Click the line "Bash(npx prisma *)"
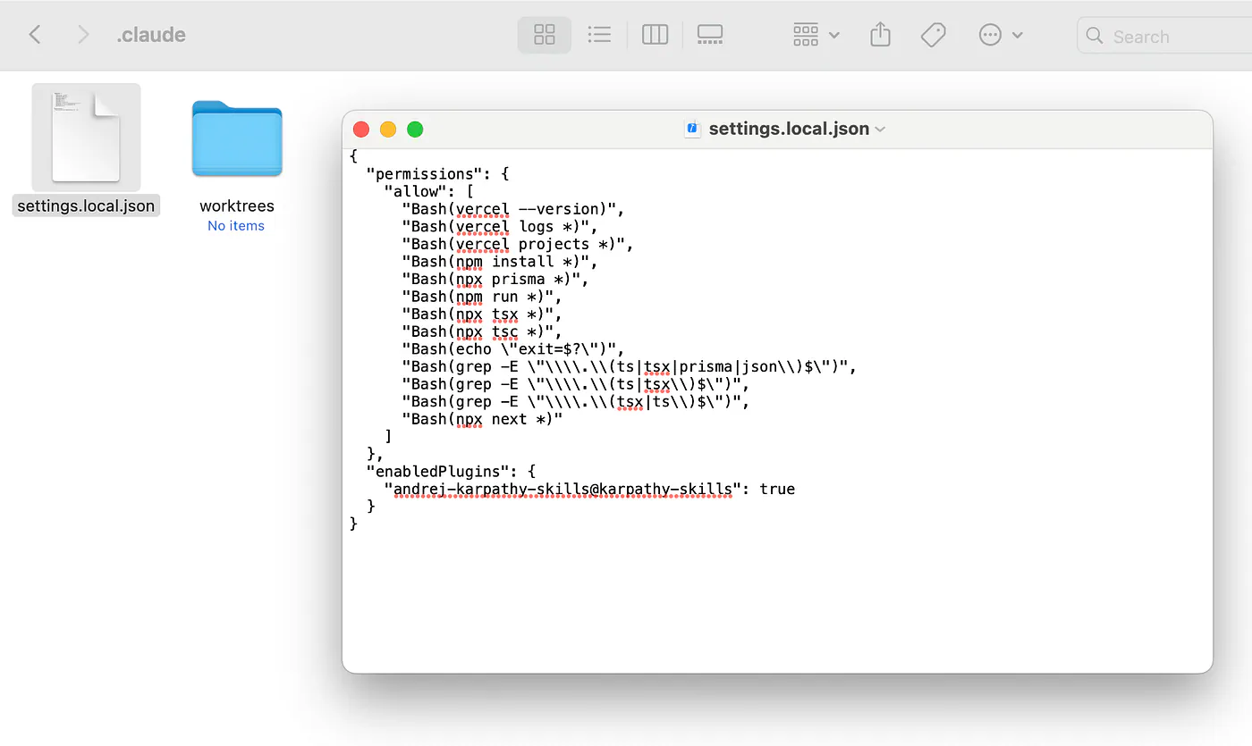 (x=495, y=280)
